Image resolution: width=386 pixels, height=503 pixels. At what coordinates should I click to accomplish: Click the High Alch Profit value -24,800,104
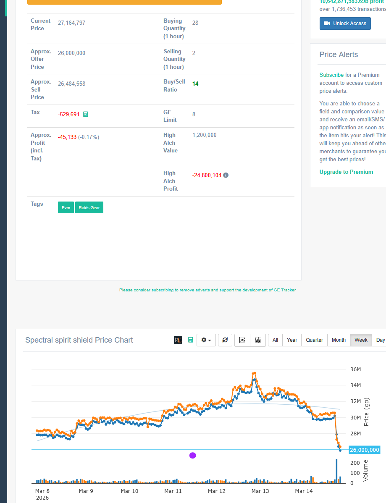coord(207,175)
